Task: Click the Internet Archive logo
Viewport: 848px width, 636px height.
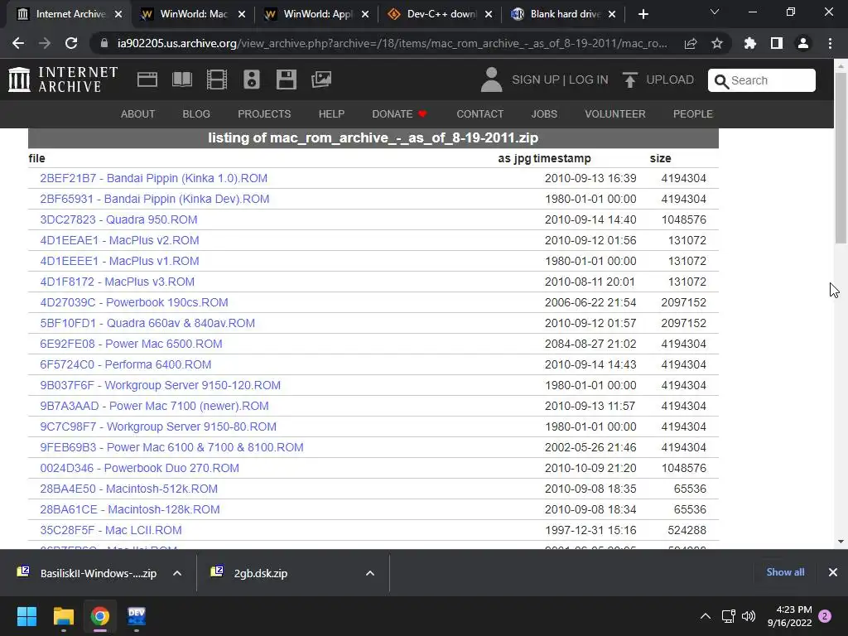Action: pyautogui.click(x=63, y=79)
